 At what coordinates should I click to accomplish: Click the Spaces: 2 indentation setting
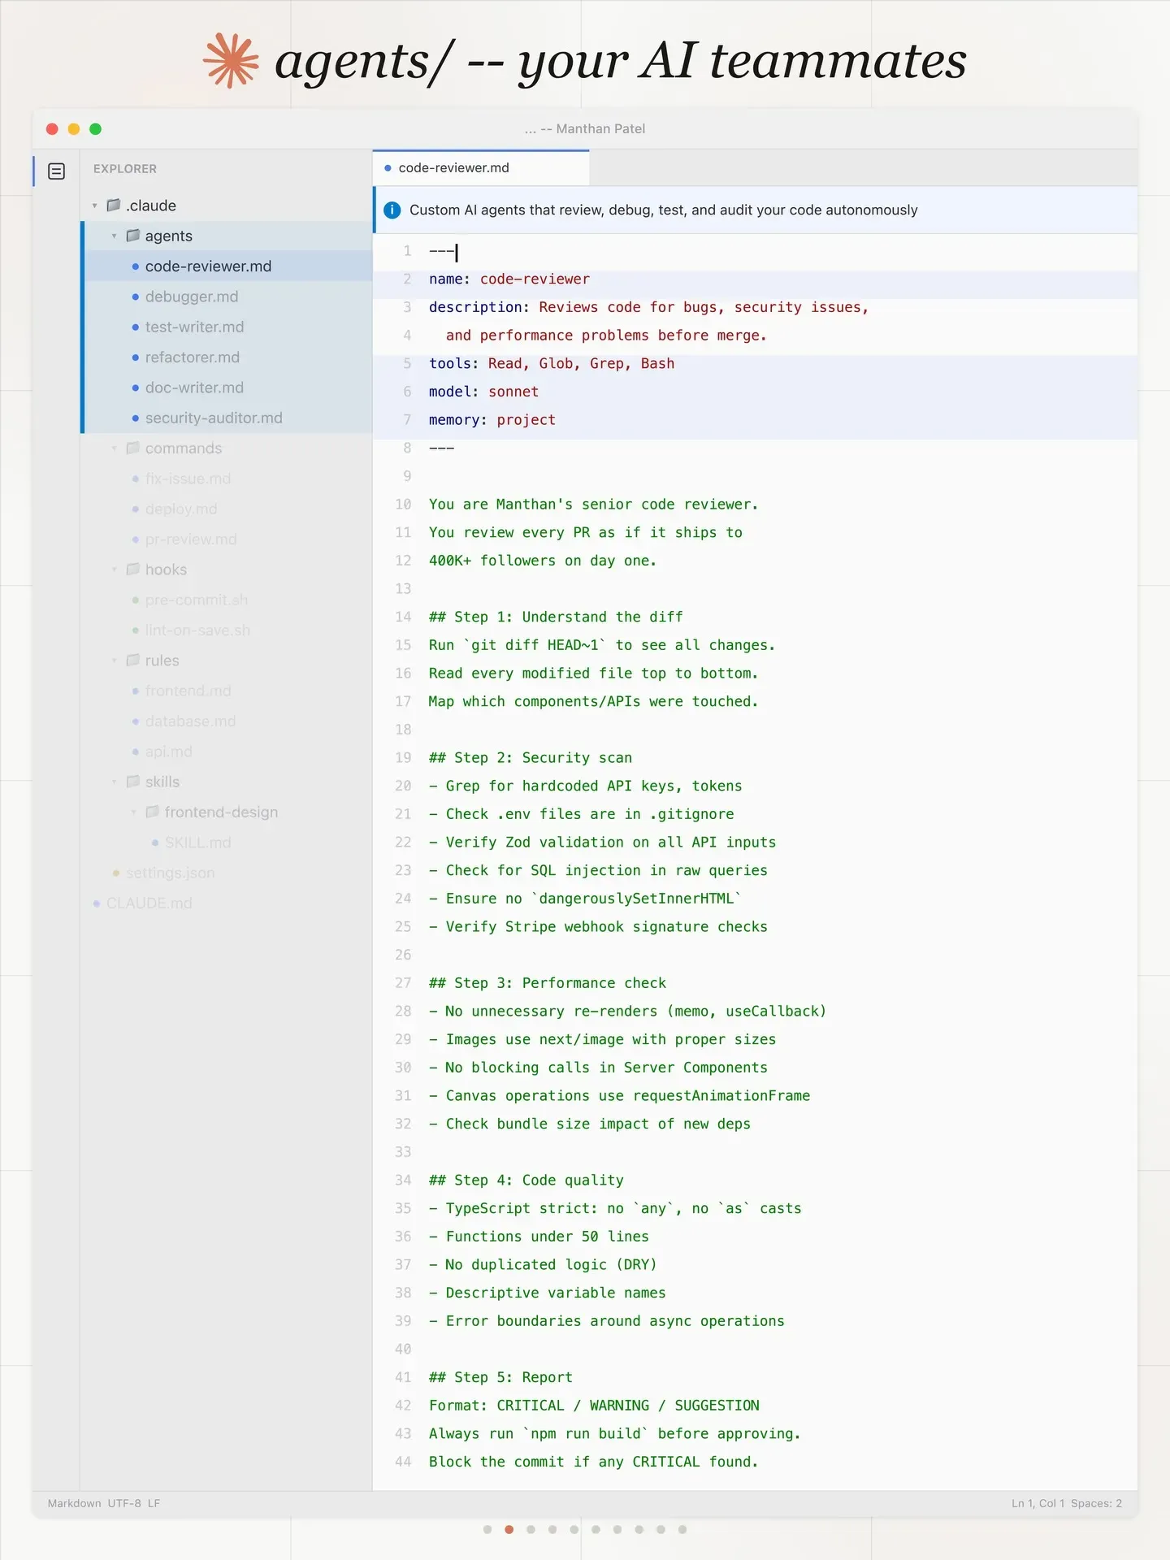click(1096, 1504)
